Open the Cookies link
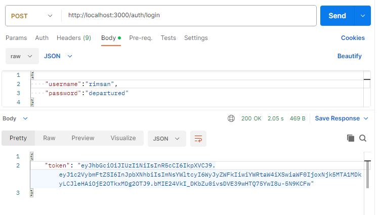The width and height of the screenshot is (381, 215). tap(353, 38)
